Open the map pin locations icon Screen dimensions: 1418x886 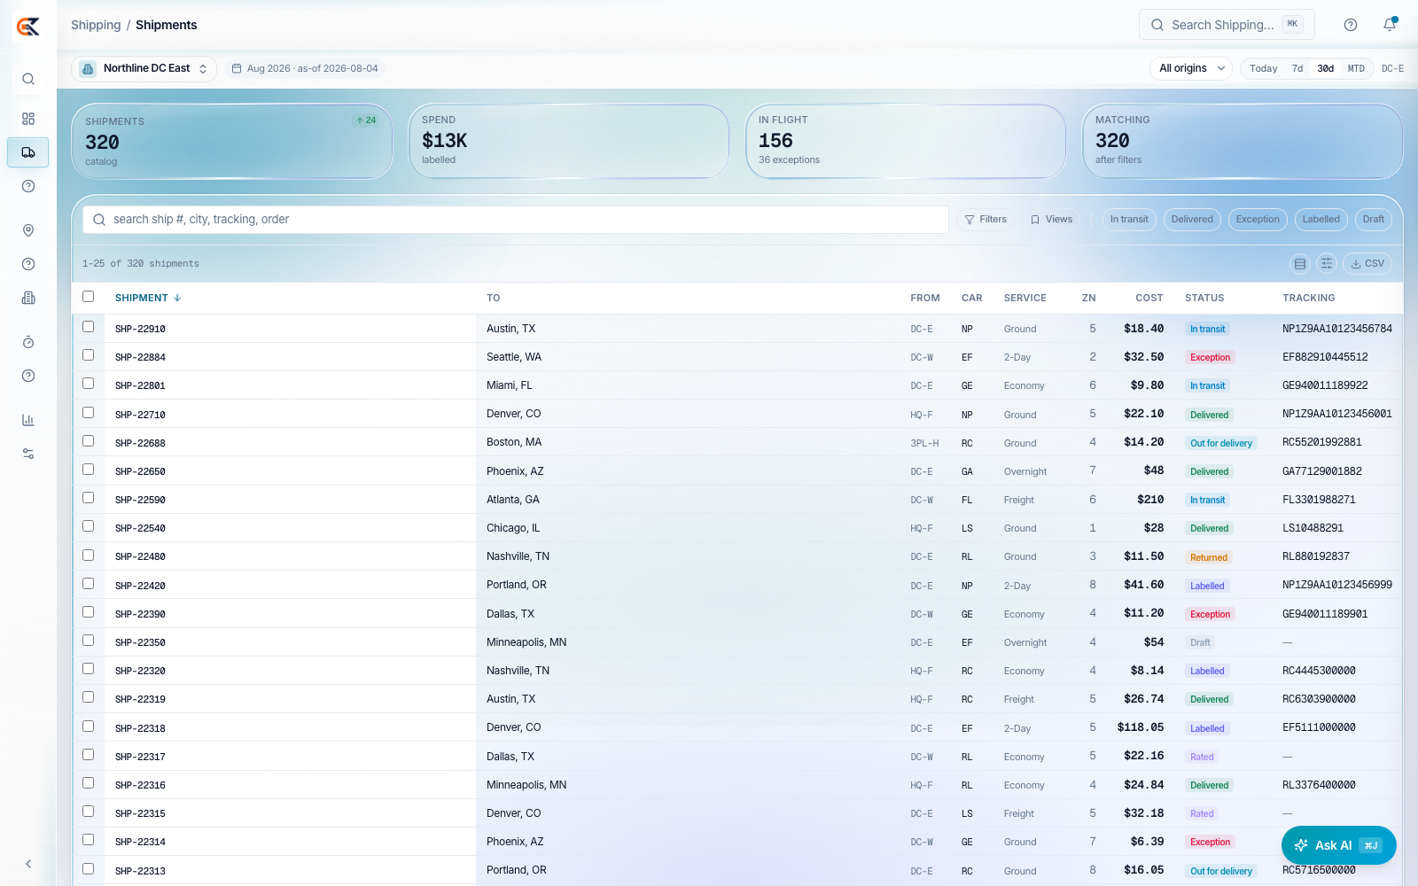point(28,230)
